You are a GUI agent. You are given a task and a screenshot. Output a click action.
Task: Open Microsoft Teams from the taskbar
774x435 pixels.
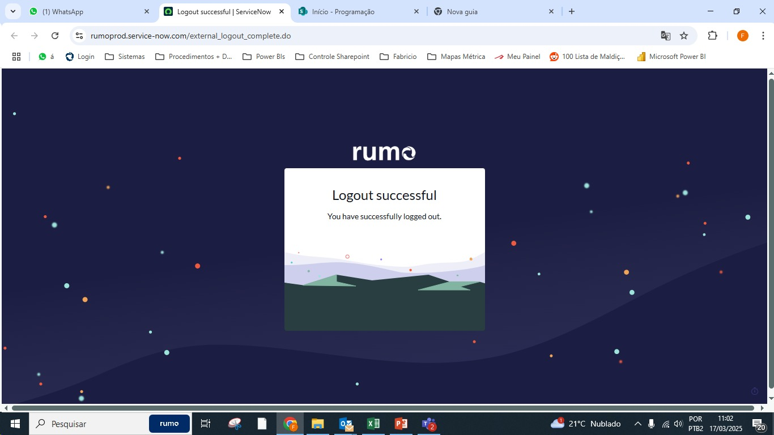(429, 424)
